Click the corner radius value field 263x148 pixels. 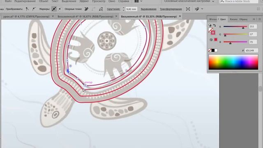click(131, 9)
